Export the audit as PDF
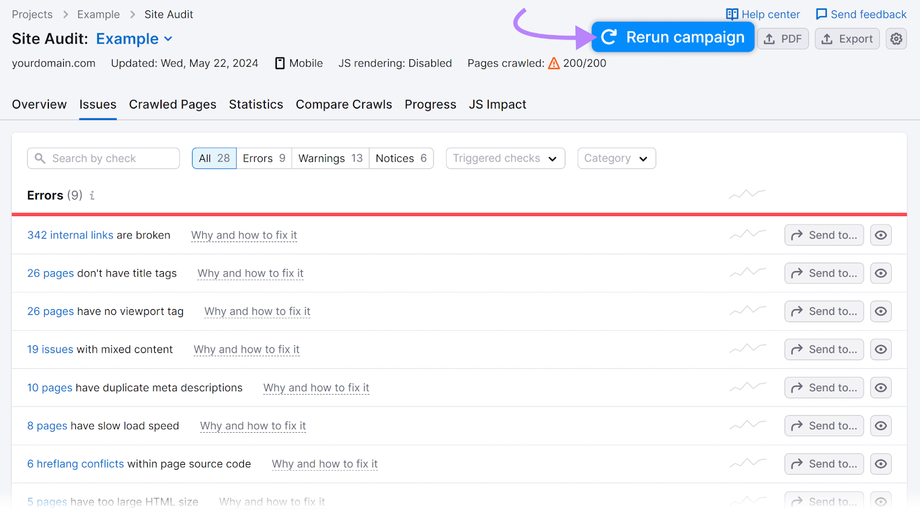920x512 pixels. [783, 39]
